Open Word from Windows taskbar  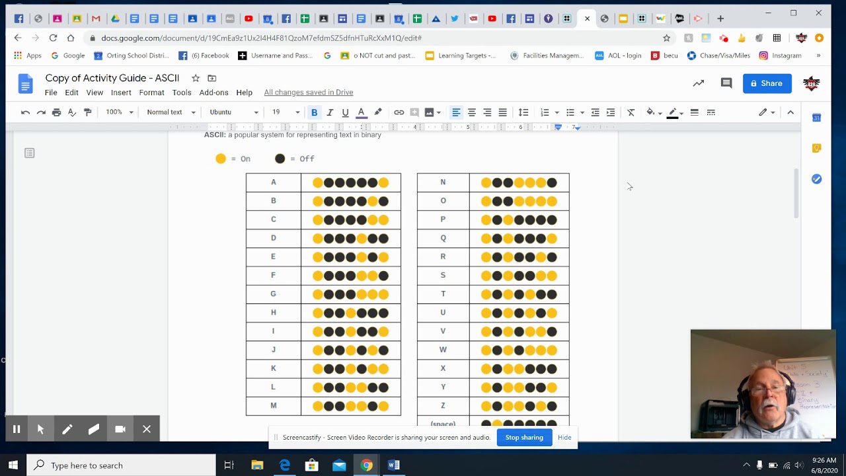coord(394,465)
